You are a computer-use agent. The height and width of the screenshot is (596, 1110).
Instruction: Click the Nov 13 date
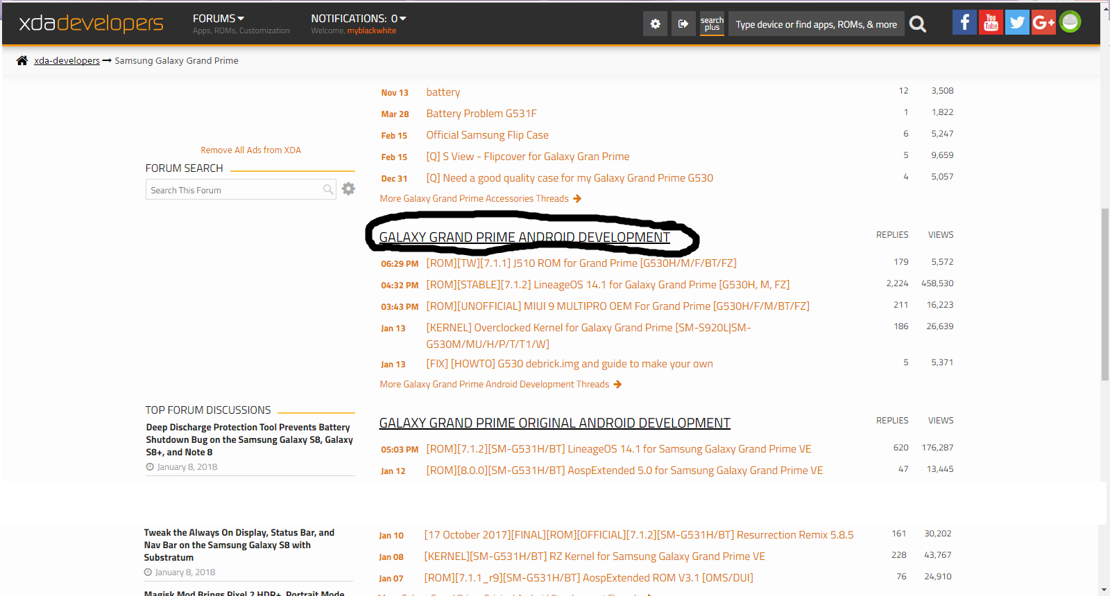click(395, 93)
